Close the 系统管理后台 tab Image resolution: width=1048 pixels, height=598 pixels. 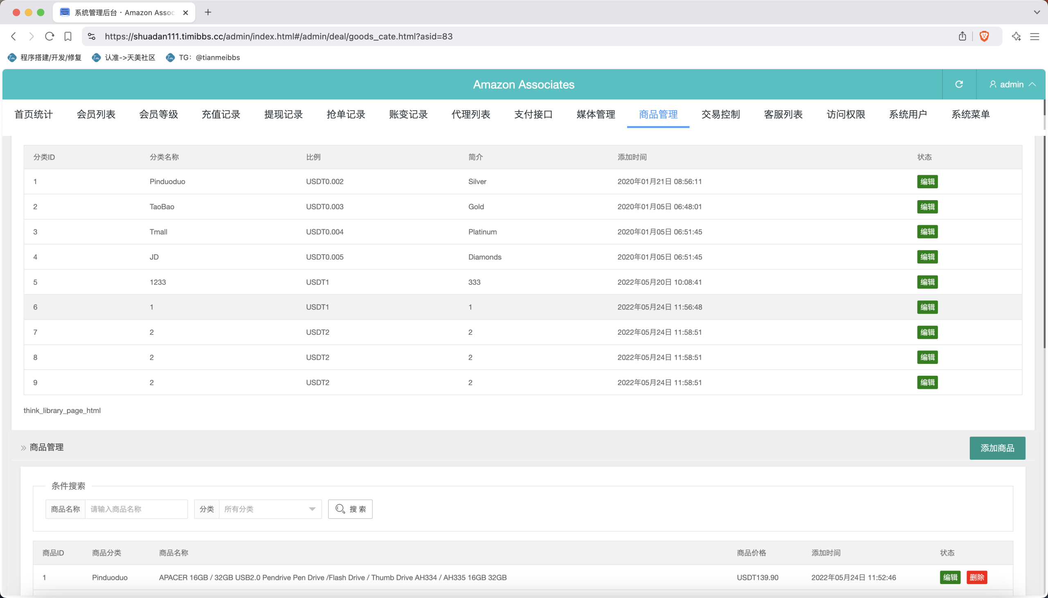pyautogui.click(x=185, y=13)
